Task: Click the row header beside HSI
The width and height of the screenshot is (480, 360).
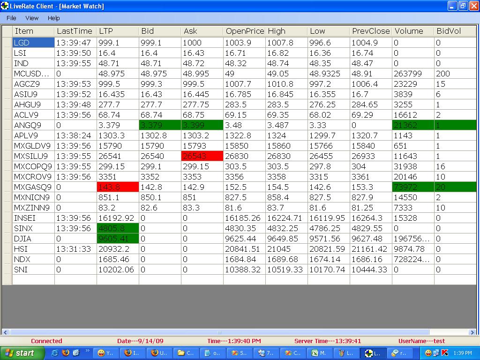Action: click(7, 249)
